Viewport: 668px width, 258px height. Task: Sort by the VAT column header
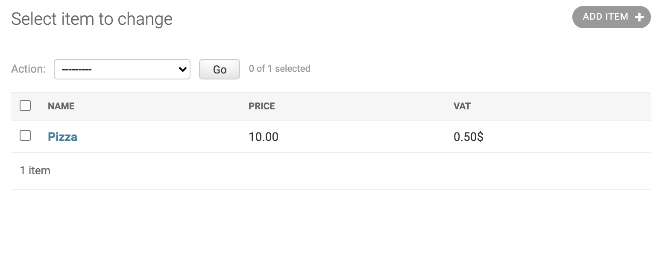[x=462, y=106]
